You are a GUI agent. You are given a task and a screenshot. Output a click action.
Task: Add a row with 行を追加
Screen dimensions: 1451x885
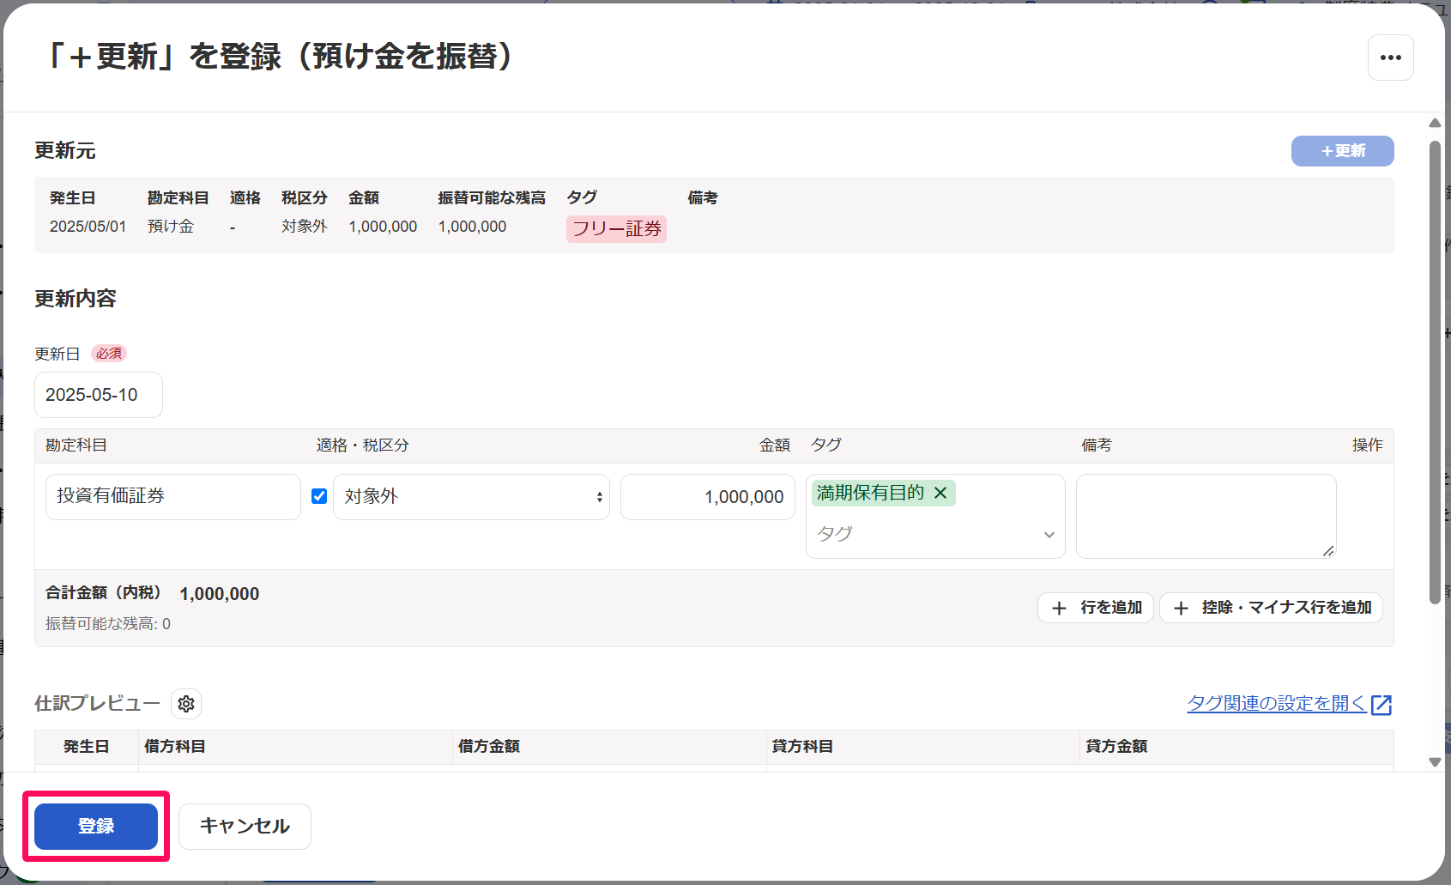(1095, 608)
